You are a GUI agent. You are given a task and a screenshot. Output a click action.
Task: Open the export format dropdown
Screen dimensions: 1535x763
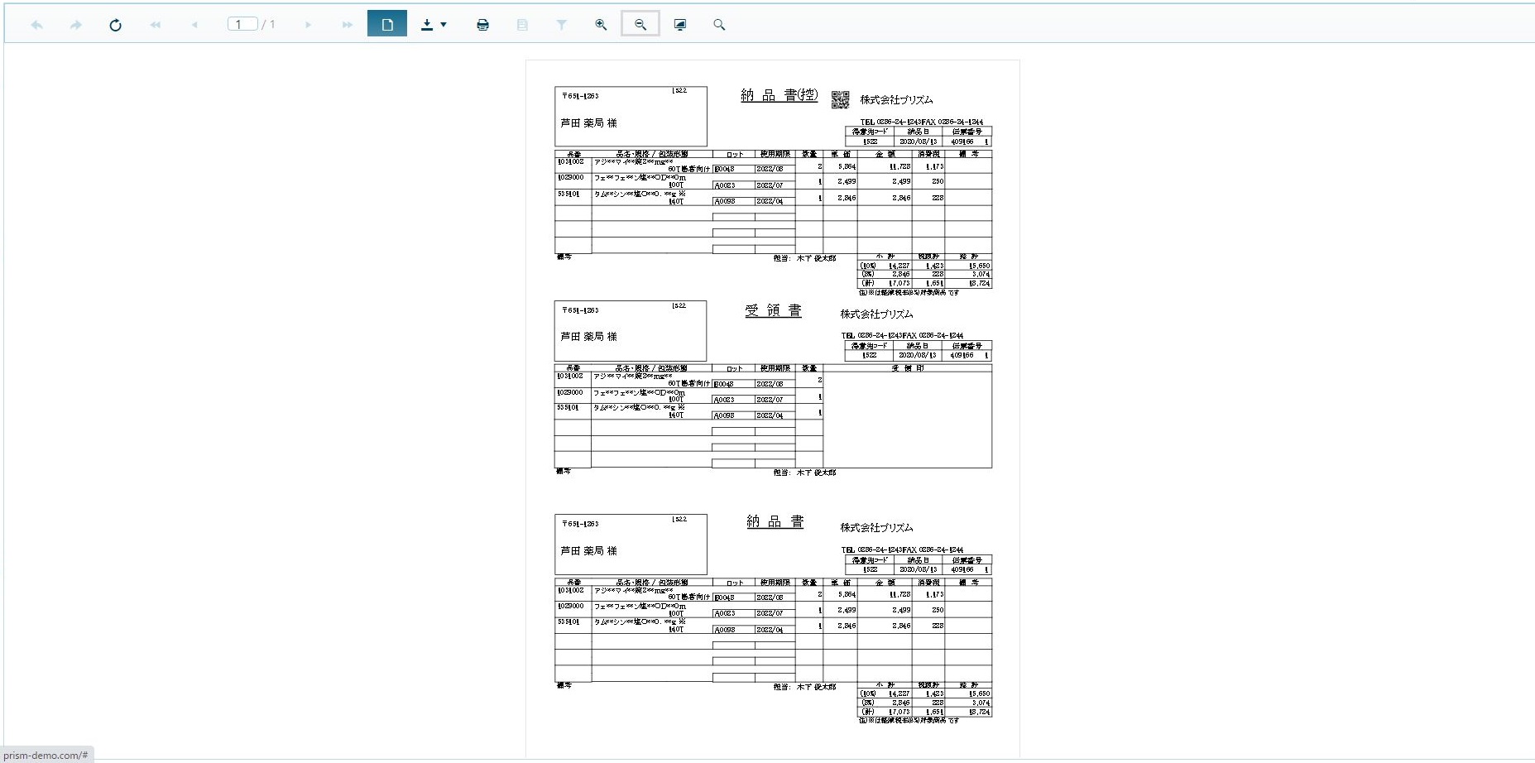(x=434, y=25)
